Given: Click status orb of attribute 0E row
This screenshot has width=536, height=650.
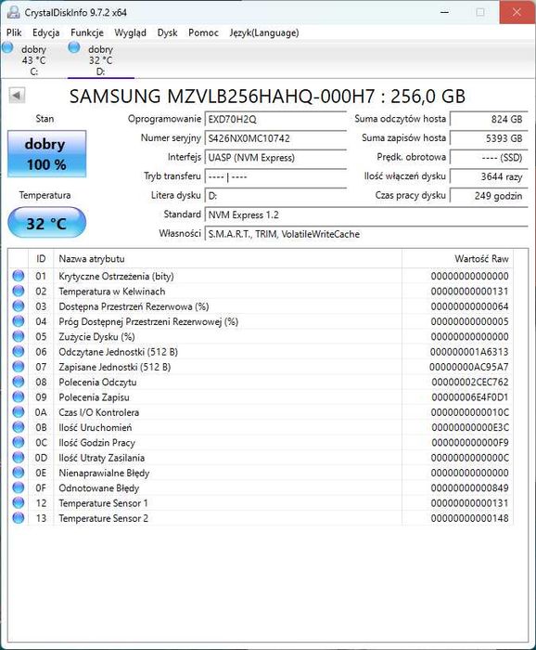Looking at the screenshot, I should (19, 473).
